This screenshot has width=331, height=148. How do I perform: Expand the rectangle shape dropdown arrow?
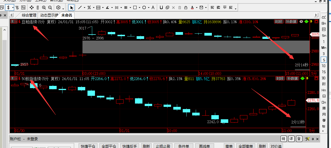click(x=139, y=8)
